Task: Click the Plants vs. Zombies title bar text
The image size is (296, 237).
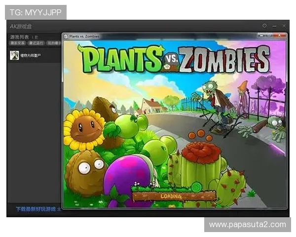Action: coord(84,36)
